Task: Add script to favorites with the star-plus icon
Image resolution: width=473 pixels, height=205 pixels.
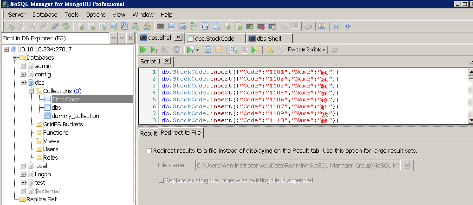Action: [x=269, y=50]
